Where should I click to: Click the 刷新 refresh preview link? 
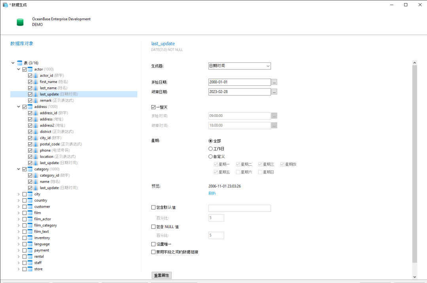pyautogui.click(x=212, y=193)
